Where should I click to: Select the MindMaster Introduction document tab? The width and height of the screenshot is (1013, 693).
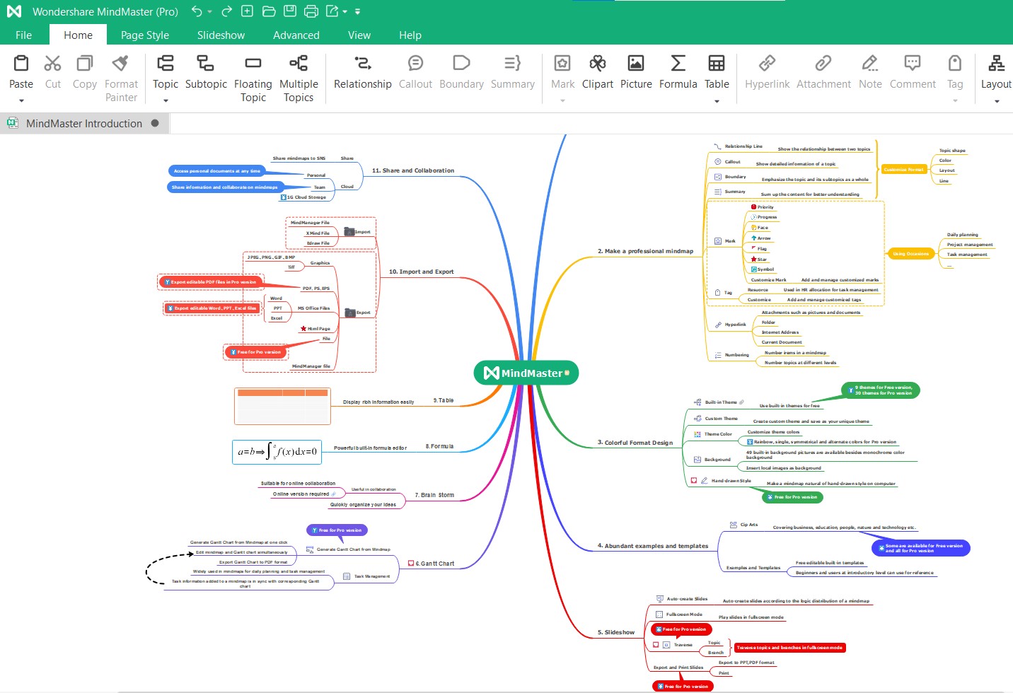[83, 123]
